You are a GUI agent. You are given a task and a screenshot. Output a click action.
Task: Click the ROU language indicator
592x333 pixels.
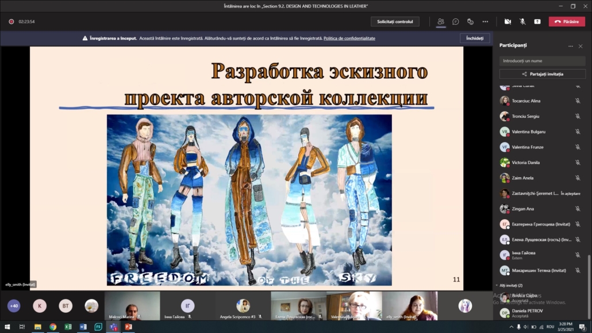tap(551, 327)
